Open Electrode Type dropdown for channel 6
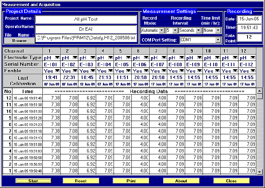Screen dimensions: 265x188 pos(147,57)
